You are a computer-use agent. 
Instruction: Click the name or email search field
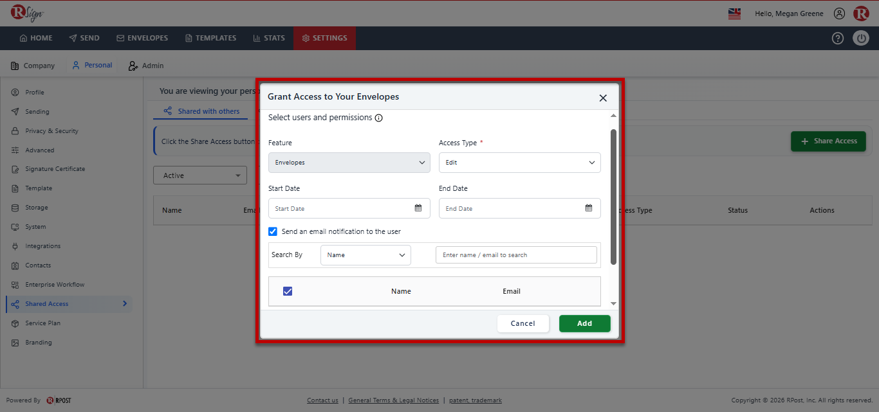pyautogui.click(x=516, y=255)
